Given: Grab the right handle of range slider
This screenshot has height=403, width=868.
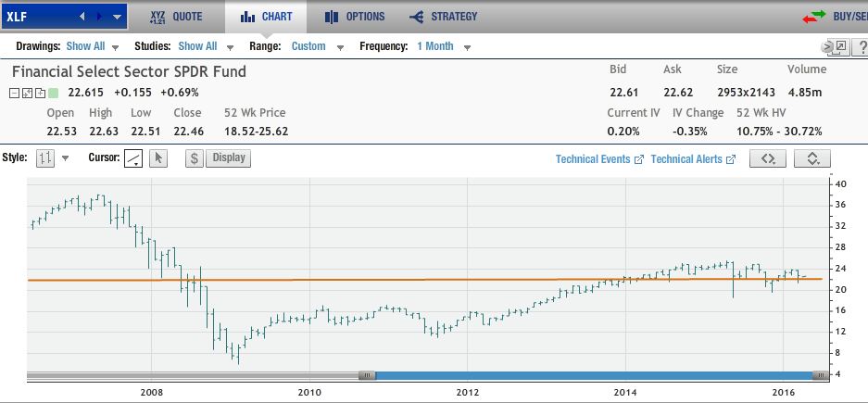Looking at the screenshot, I should tap(821, 375).
